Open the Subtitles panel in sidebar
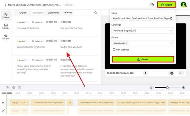 (x=6, y=27)
